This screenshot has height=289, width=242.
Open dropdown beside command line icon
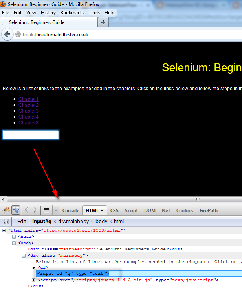(x=56, y=210)
